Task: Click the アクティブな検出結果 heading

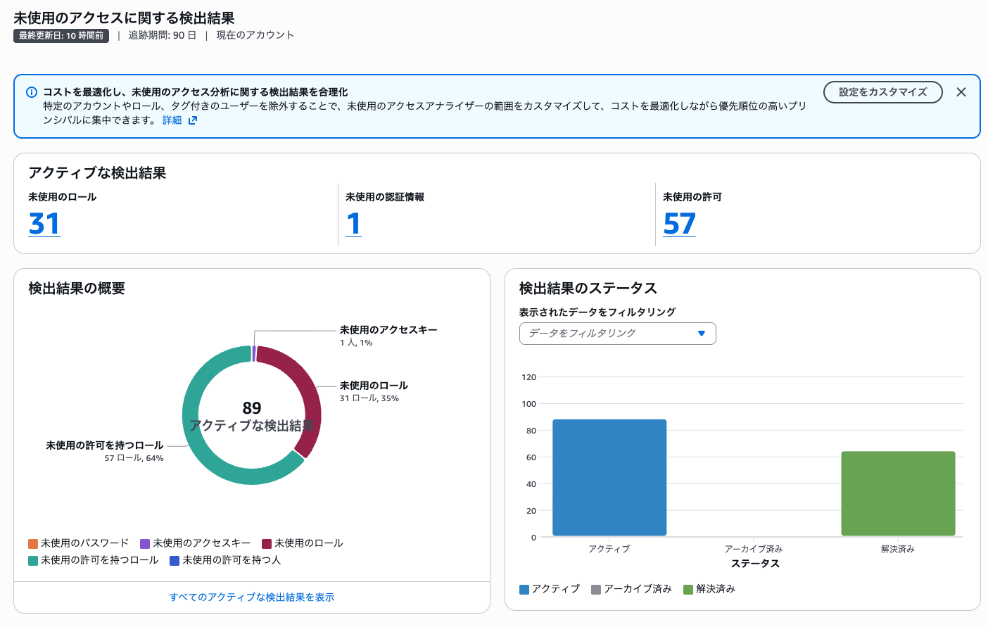Action: click(97, 173)
